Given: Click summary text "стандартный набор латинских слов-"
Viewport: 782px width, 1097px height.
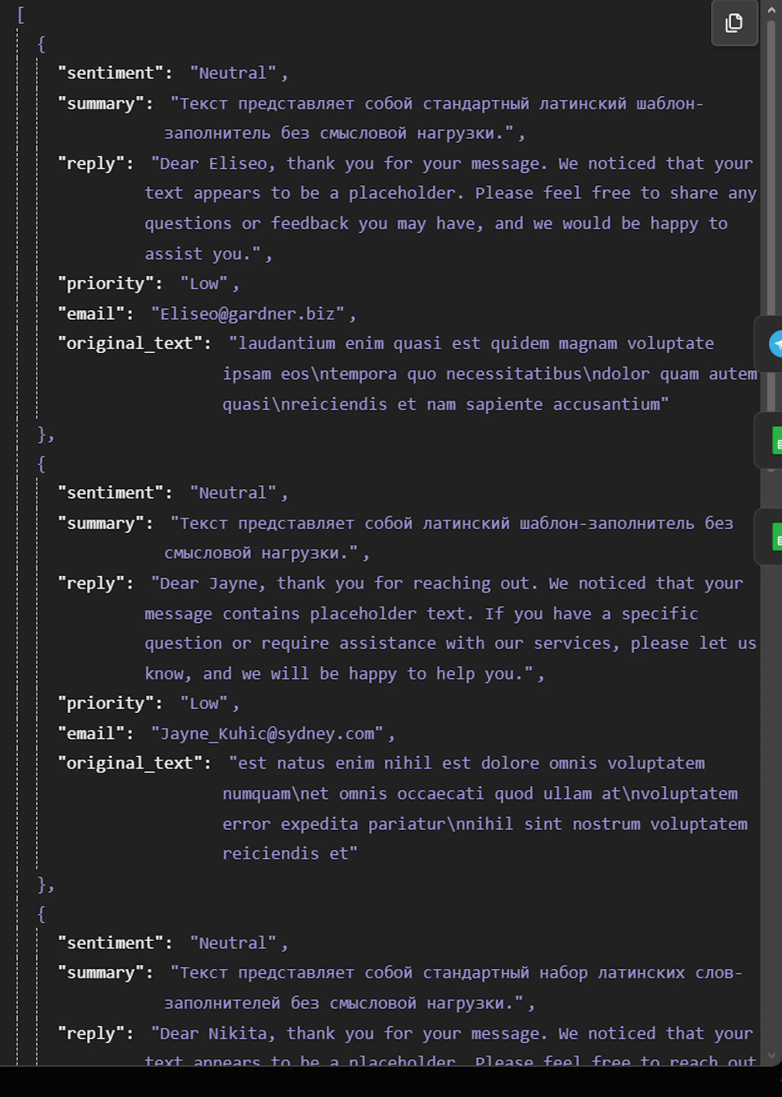Looking at the screenshot, I should pos(583,973).
